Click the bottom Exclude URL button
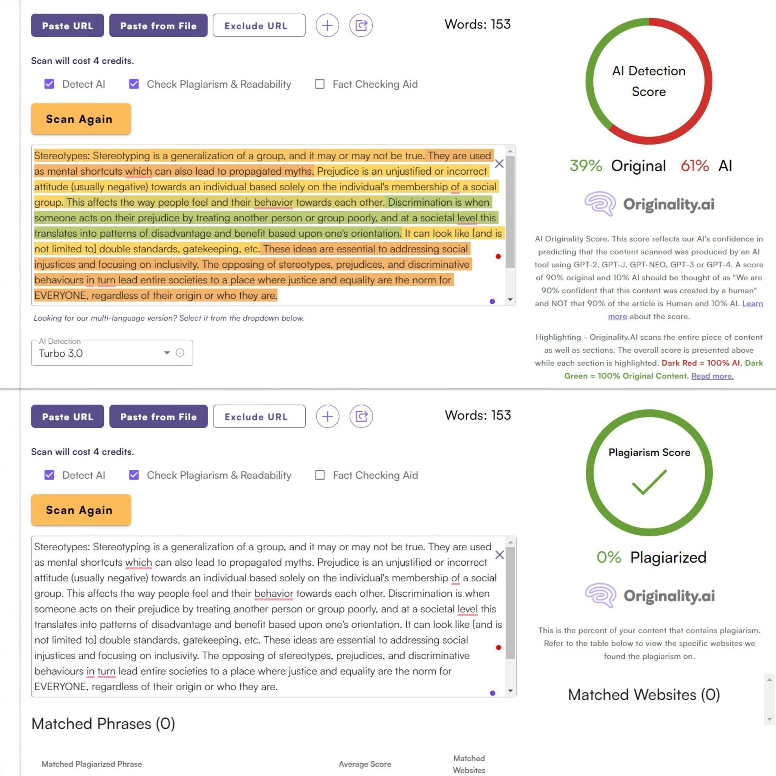Image resolution: width=776 pixels, height=776 pixels. pyautogui.click(x=259, y=416)
